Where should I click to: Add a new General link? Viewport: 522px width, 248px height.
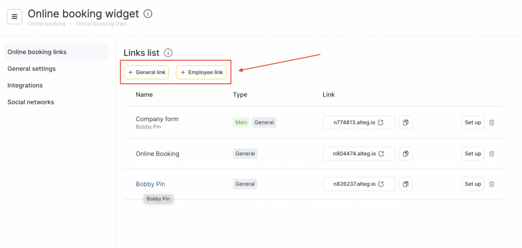[146, 72]
